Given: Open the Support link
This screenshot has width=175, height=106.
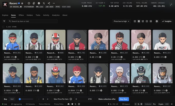Looking at the screenshot, I should [126, 104].
